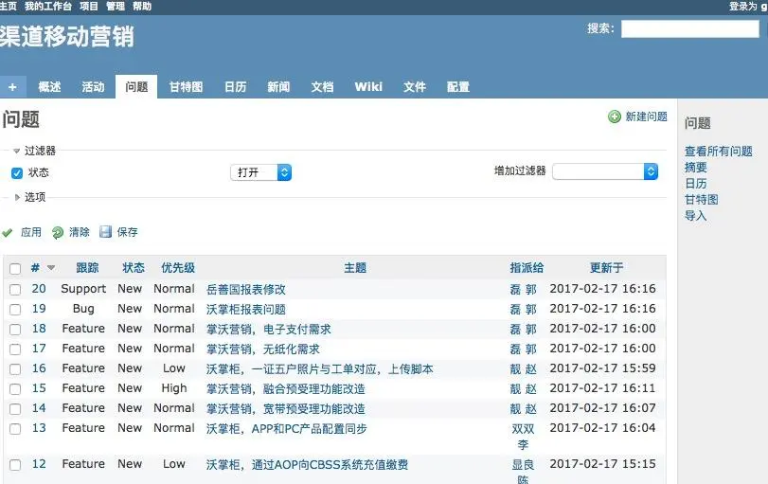The width and height of the screenshot is (768, 484).
Task: Sort by 指派给 column header
Action: [x=527, y=268]
